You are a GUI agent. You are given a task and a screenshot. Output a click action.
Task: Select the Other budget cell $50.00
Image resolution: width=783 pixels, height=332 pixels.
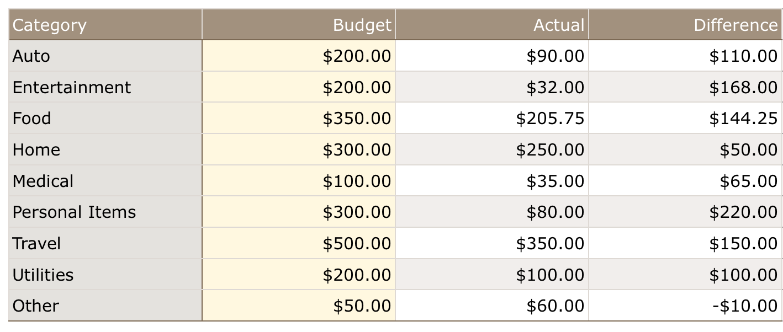point(299,306)
